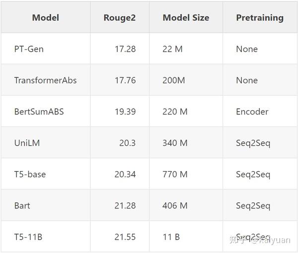Click the Pretraining column header

260,18
